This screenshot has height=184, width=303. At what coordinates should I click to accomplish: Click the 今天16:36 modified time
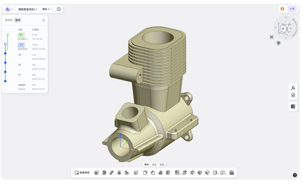pos(37,39)
